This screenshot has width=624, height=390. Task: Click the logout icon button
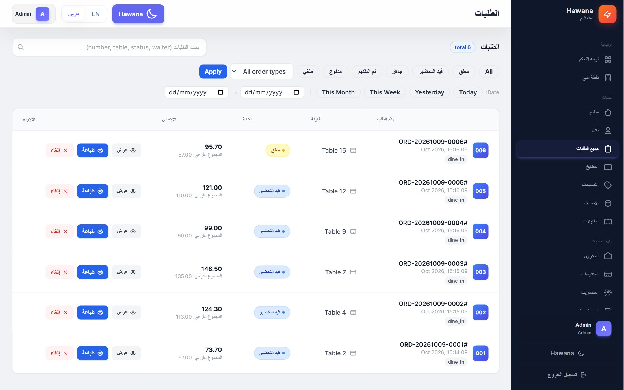coord(584,375)
